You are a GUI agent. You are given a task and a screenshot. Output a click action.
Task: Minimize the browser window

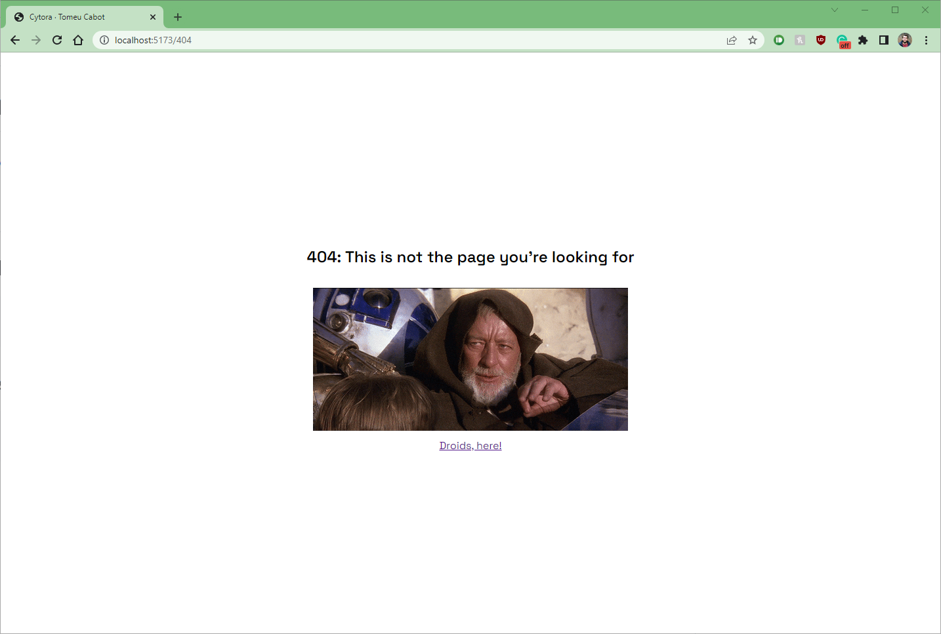click(x=865, y=10)
